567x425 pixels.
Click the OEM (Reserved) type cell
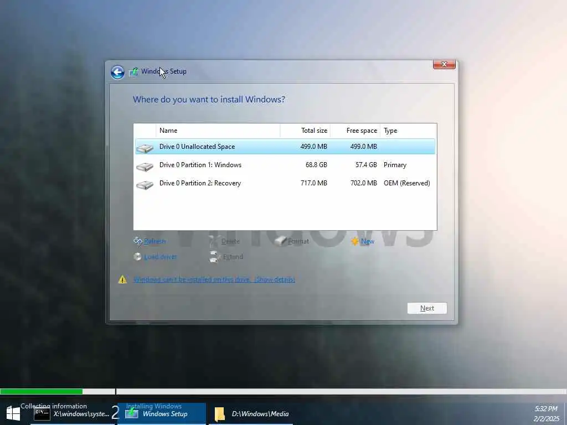coord(407,183)
